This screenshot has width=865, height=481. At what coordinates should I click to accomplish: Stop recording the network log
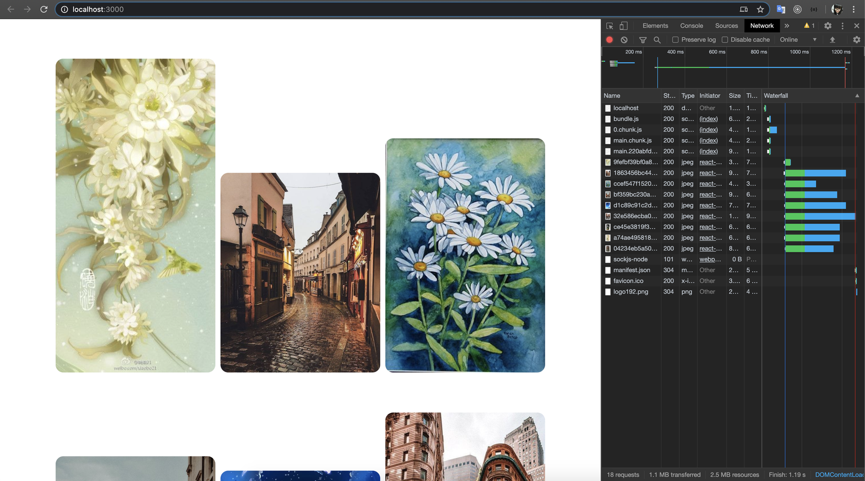pos(609,40)
